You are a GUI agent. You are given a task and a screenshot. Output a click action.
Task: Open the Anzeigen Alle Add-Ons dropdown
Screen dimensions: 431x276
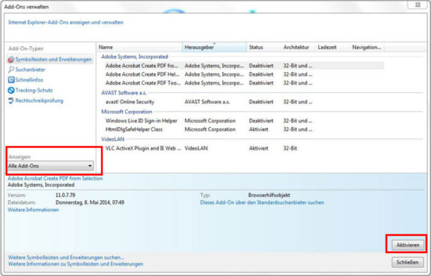(51, 166)
